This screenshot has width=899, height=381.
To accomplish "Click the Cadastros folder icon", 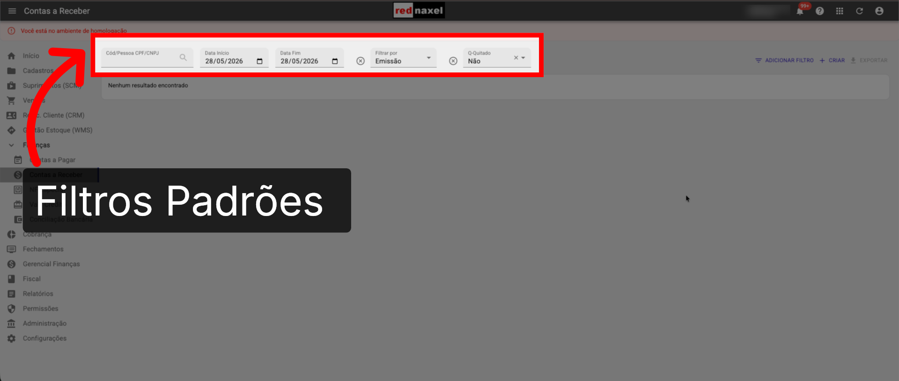I will coord(11,71).
